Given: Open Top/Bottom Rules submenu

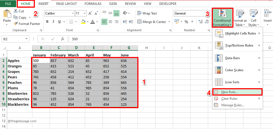Looking at the screenshot, I should click(238, 45).
